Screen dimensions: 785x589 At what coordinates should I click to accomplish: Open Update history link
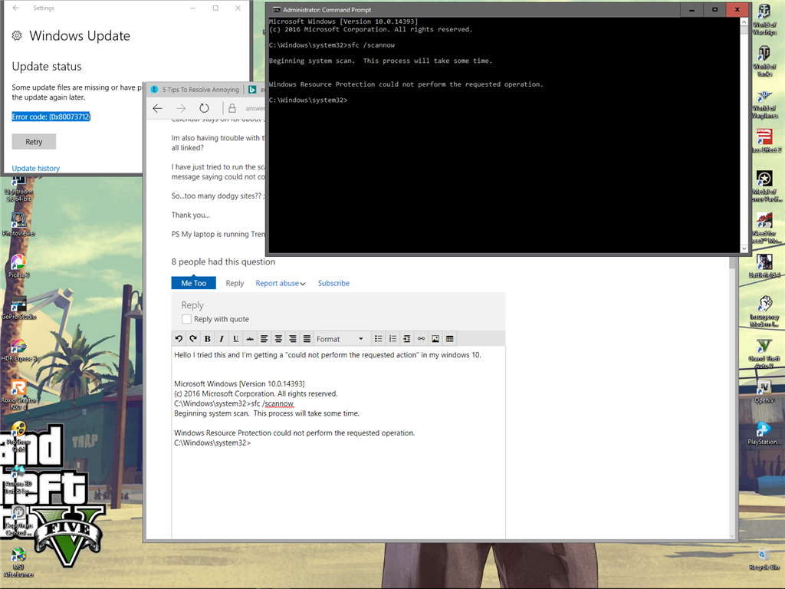click(35, 168)
